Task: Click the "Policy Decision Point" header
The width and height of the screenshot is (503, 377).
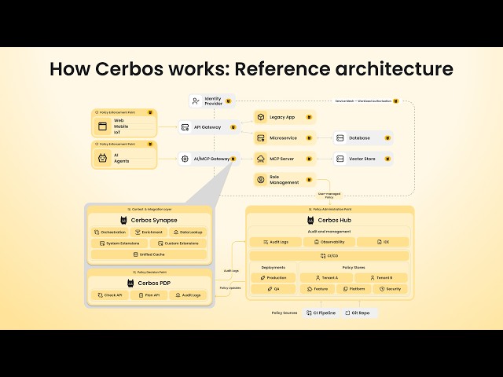Action: pyautogui.click(x=150, y=273)
